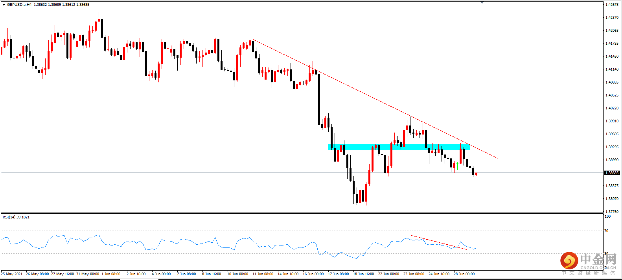622x280 pixels.
Task: Click the GBPUSD.a,H4 chart title text
Action: point(19,5)
